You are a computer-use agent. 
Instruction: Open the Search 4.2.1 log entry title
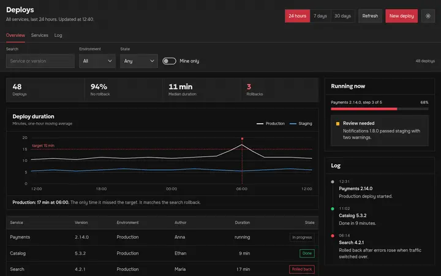(x=352, y=243)
